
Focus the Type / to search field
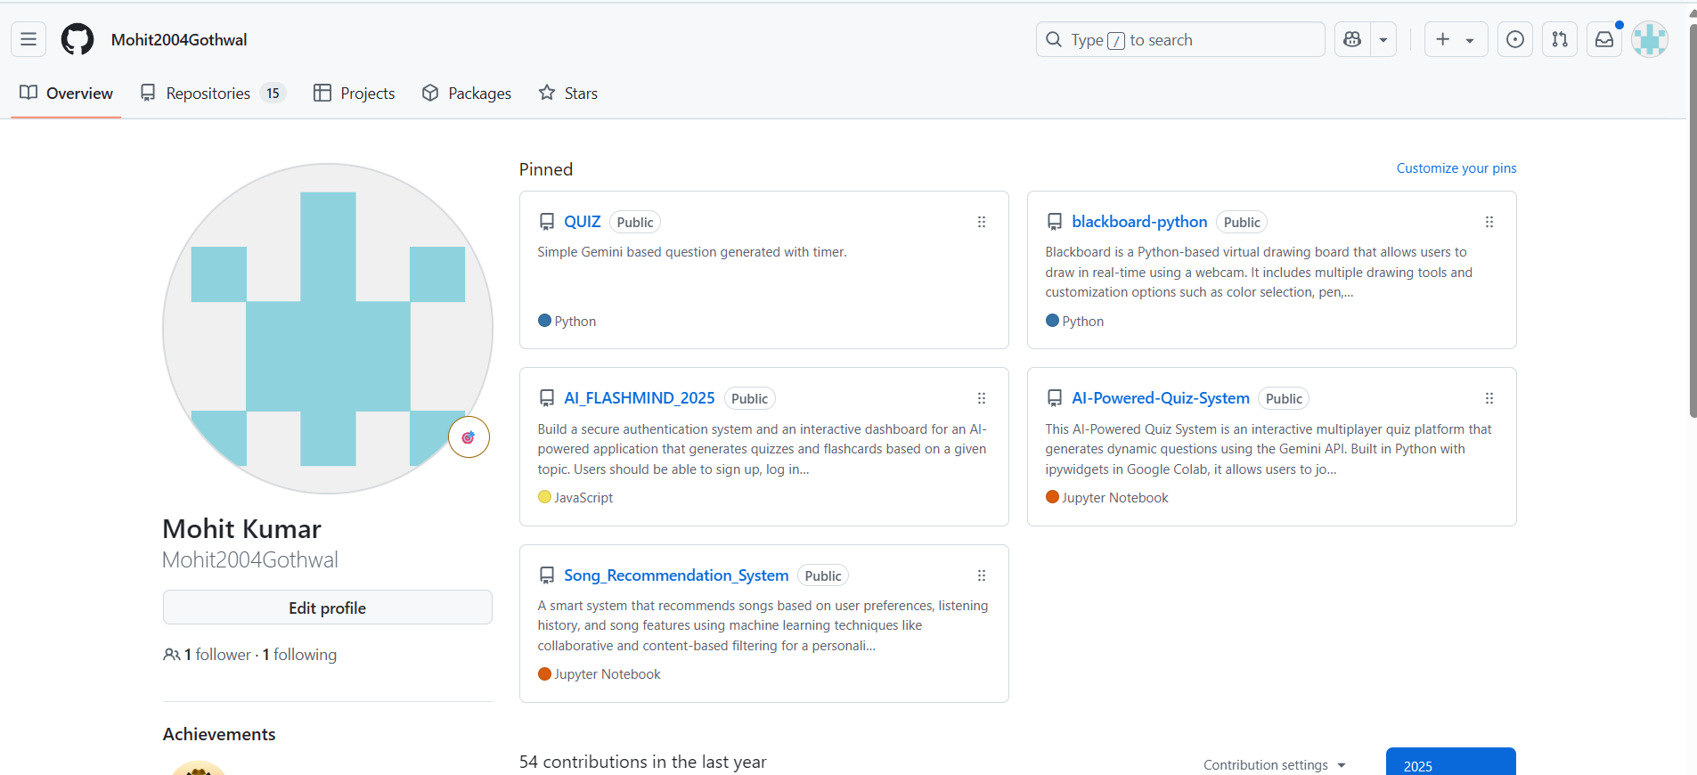[x=1180, y=39]
